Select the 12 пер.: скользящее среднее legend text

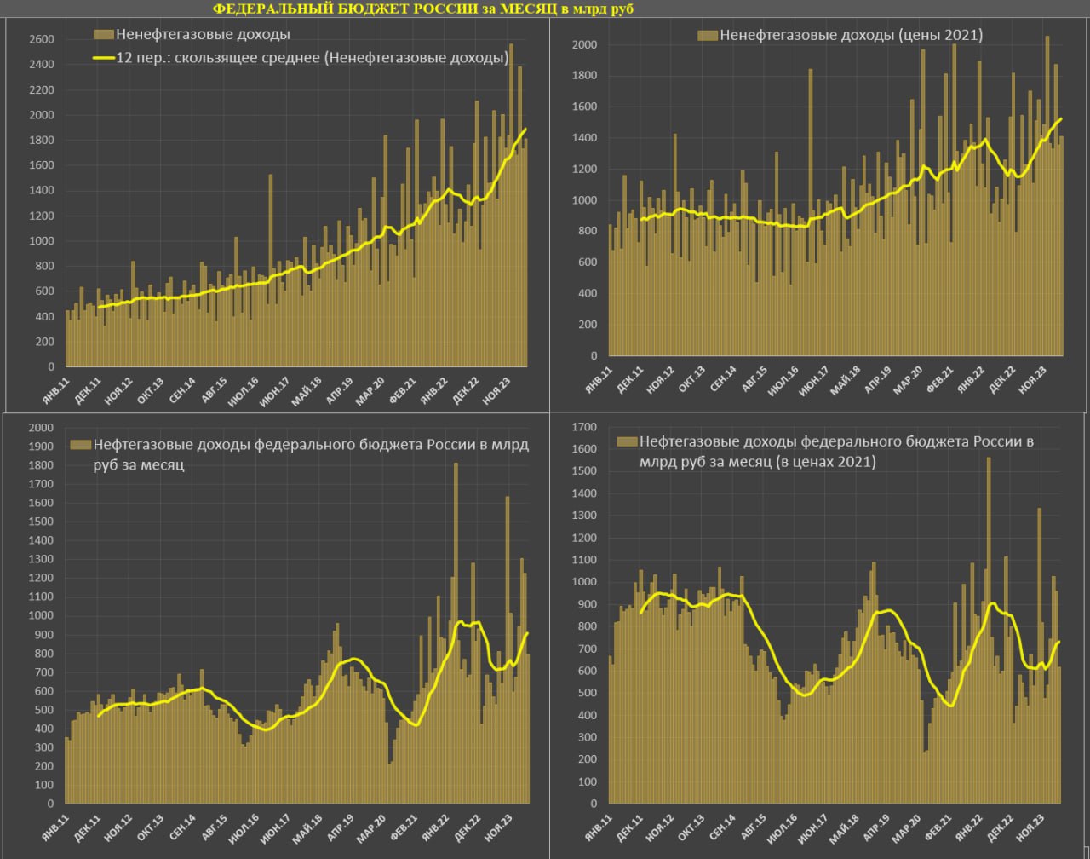[313, 58]
